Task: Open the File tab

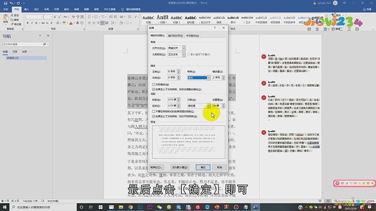Action: click(6, 9)
